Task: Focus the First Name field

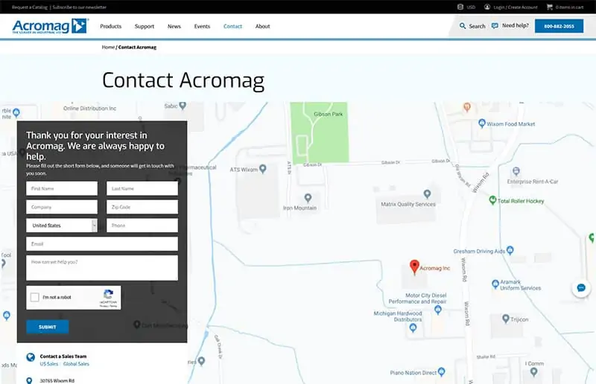Action: (x=62, y=188)
